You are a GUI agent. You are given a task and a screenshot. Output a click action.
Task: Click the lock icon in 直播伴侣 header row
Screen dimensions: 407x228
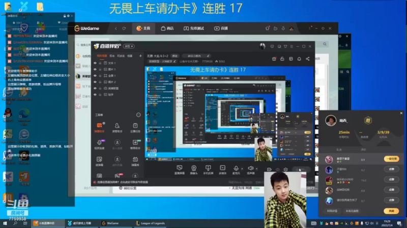[x=282, y=59]
